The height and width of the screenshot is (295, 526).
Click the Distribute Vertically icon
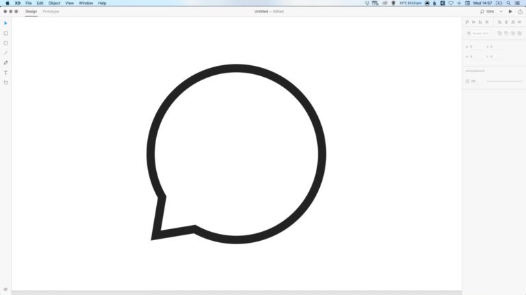click(487, 22)
